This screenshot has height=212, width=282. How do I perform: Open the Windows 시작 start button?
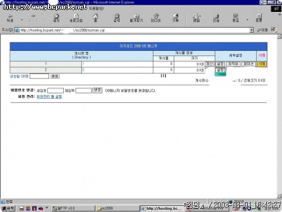[8, 208]
